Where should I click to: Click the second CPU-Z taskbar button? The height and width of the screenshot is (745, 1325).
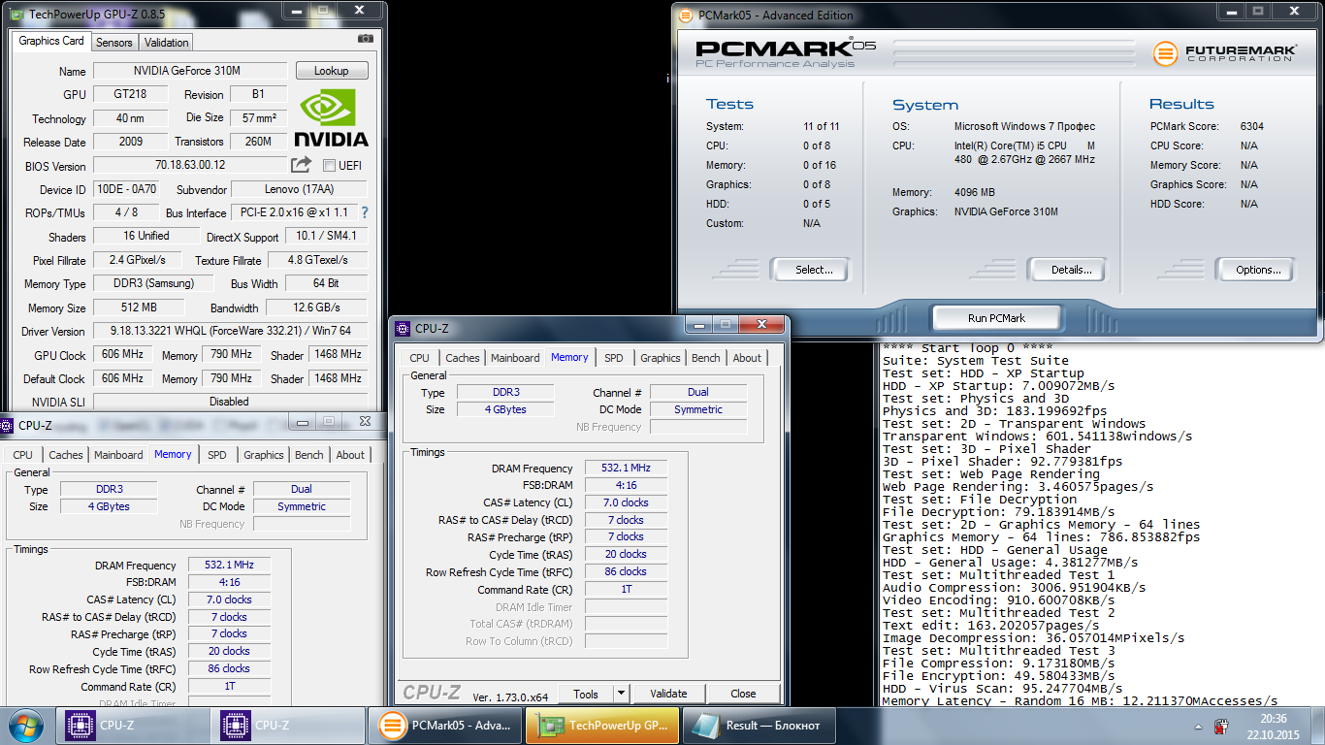[290, 725]
